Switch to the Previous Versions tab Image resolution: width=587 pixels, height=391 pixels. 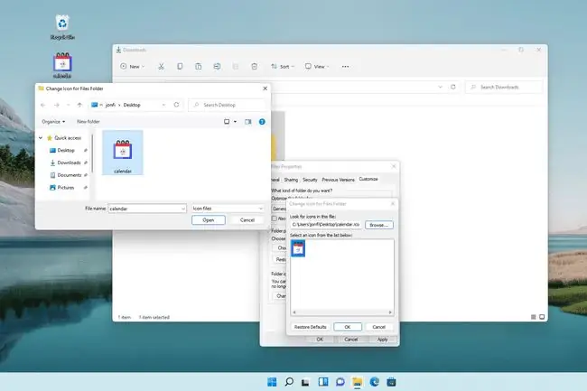click(x=338, y=180)
